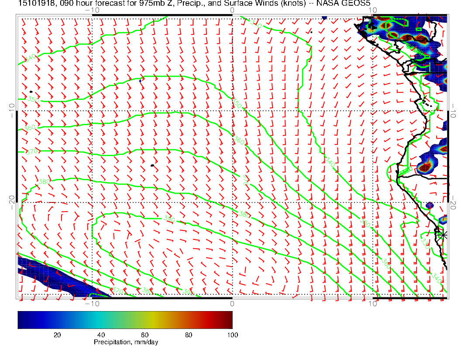Click the 80 tick label on the colorbar
Viewport: 461px width, 356px height.
click(189, 335)
